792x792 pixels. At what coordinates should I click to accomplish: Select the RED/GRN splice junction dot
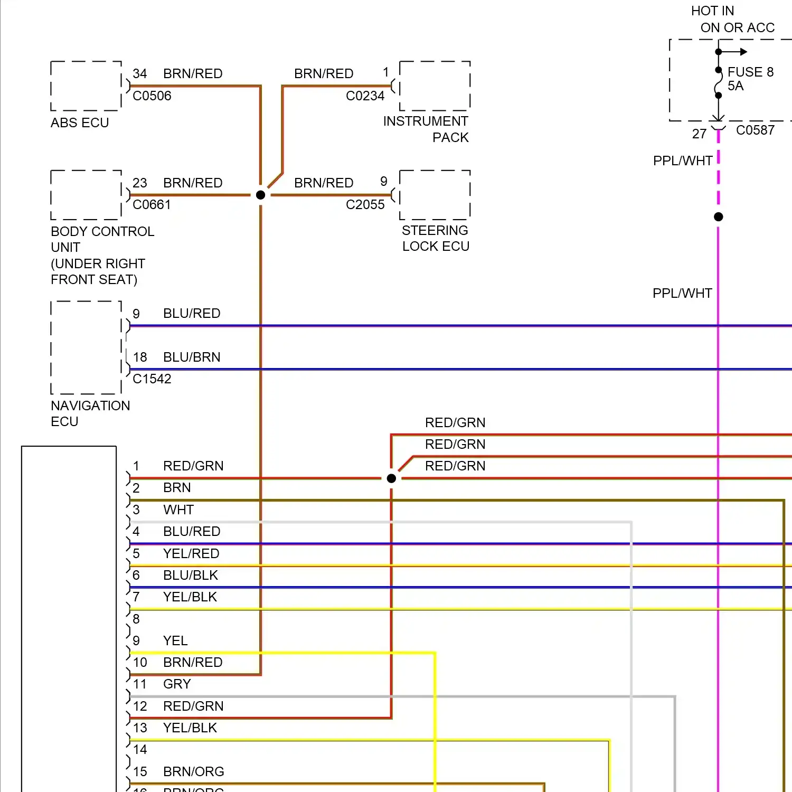click(x=391, y=478)
